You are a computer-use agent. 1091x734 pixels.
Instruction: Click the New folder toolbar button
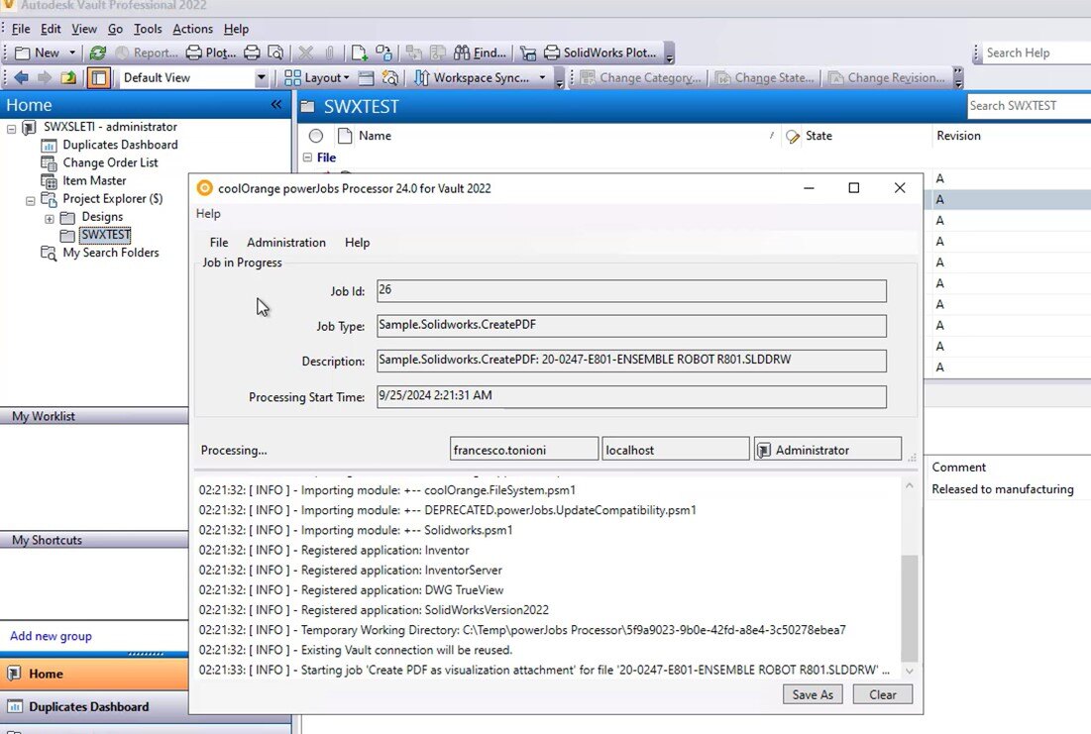[x=37, y=52]
